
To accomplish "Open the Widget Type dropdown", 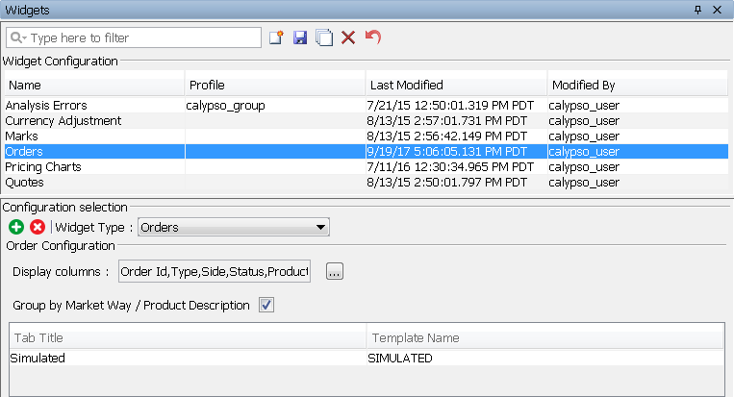I will click(x=234, y=227).
